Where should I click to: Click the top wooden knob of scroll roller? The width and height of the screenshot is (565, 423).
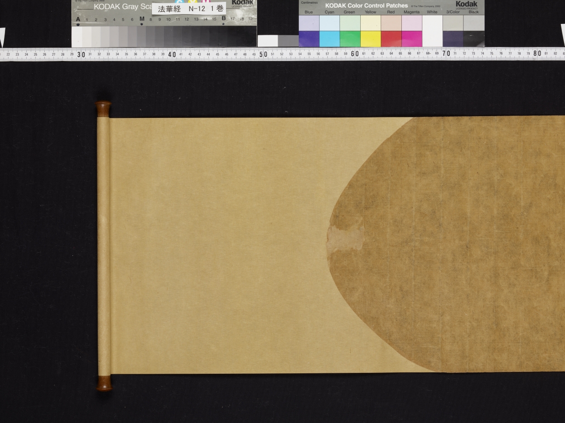[x=103, y=109]
